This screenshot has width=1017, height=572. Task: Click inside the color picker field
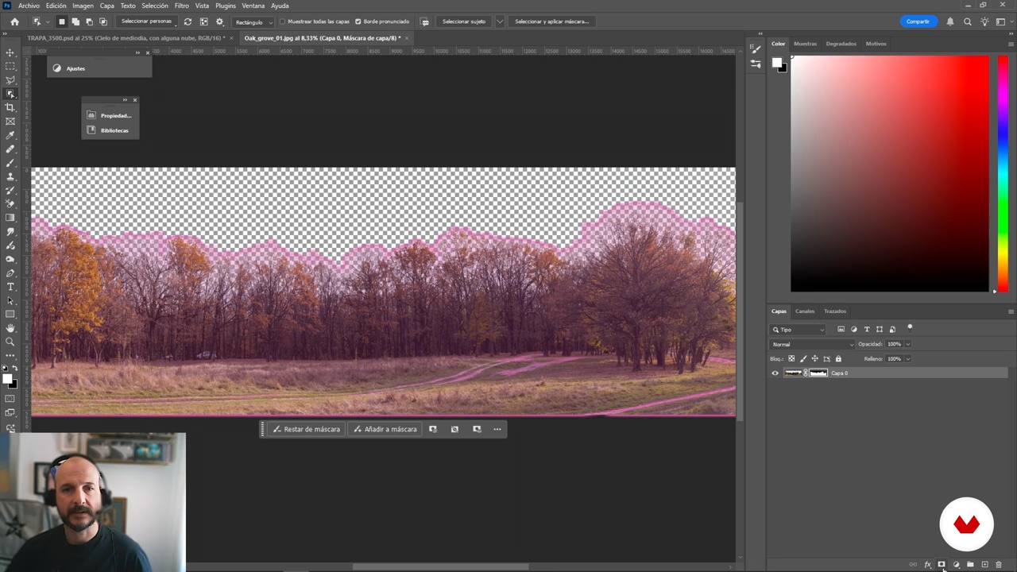(x=890, y=173)
